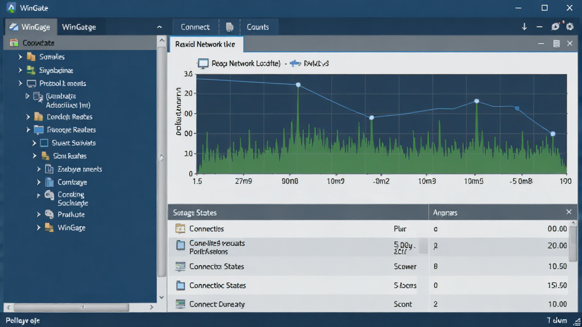Click the minus button in top toolbar
Viewport: 582px width, 327px height.
coord(539,27)
